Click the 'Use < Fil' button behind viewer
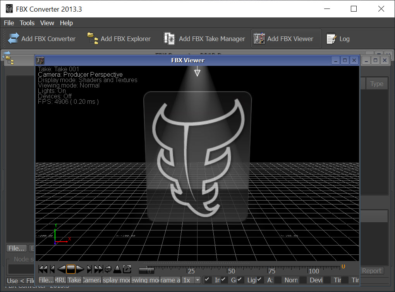The width and height of the screenshot is (395, 292). coord(20,280)
